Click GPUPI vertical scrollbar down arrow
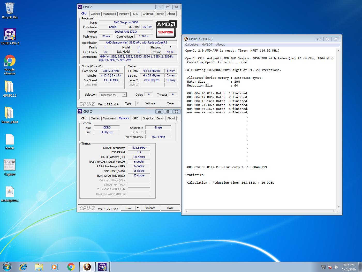362x272 pixels. 338,207
